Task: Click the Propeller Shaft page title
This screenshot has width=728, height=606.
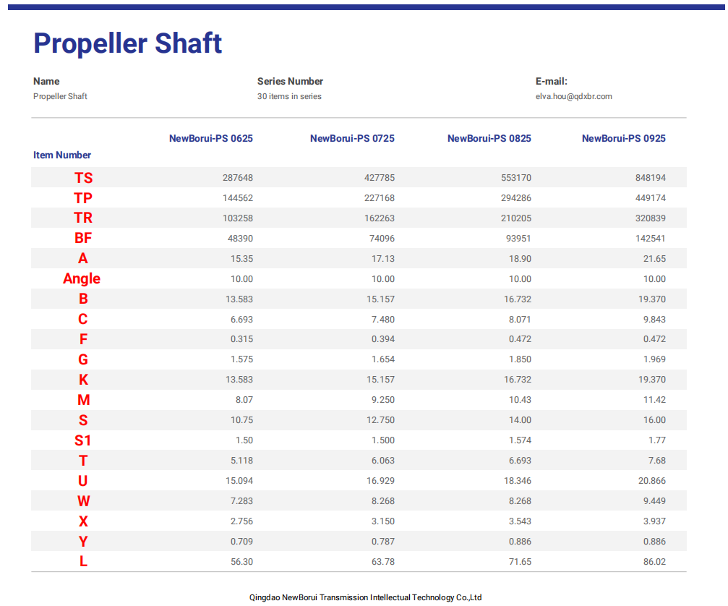Action: [x=128, y=43]
